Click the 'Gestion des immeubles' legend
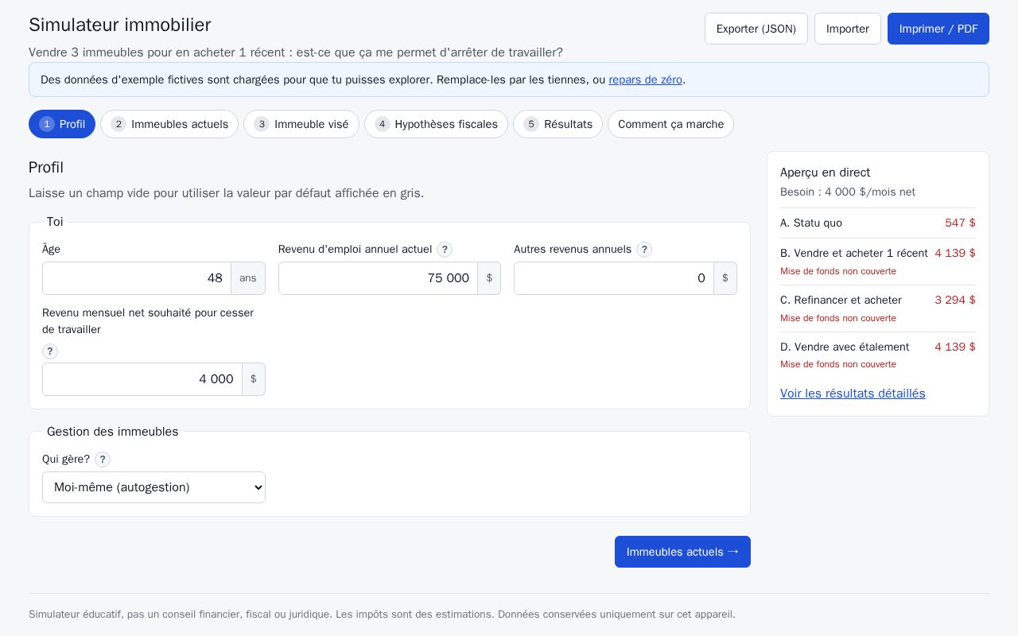 click(113, 432)
